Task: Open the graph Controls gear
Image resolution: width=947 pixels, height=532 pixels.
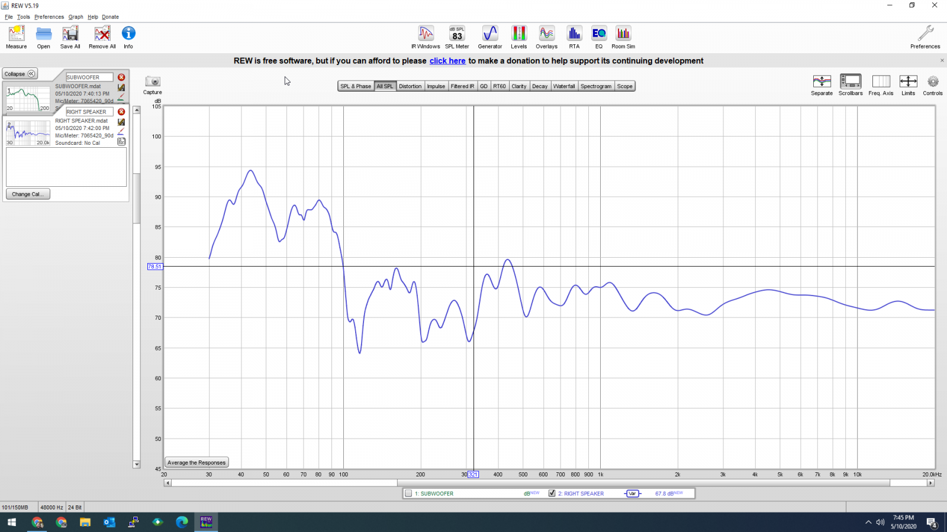Action: click(933, 82)
